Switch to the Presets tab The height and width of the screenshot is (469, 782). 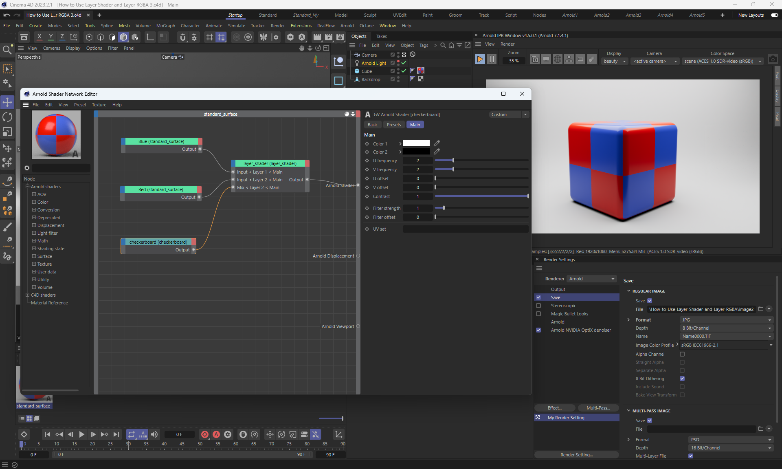tap(393, 125)
